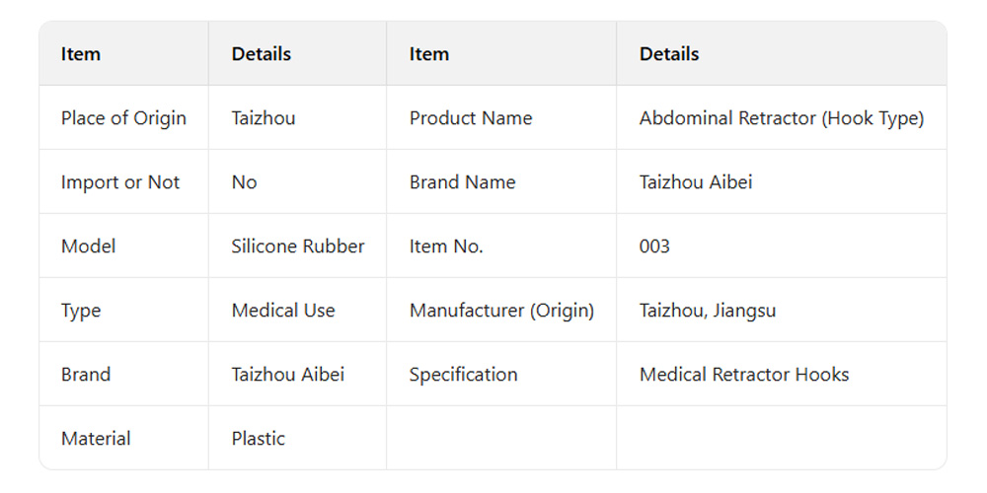Image resolution: width=987 pixels, height=493 pixels.
Task: Select the 'Import or Not' cell
Action: tap(120, 182)
